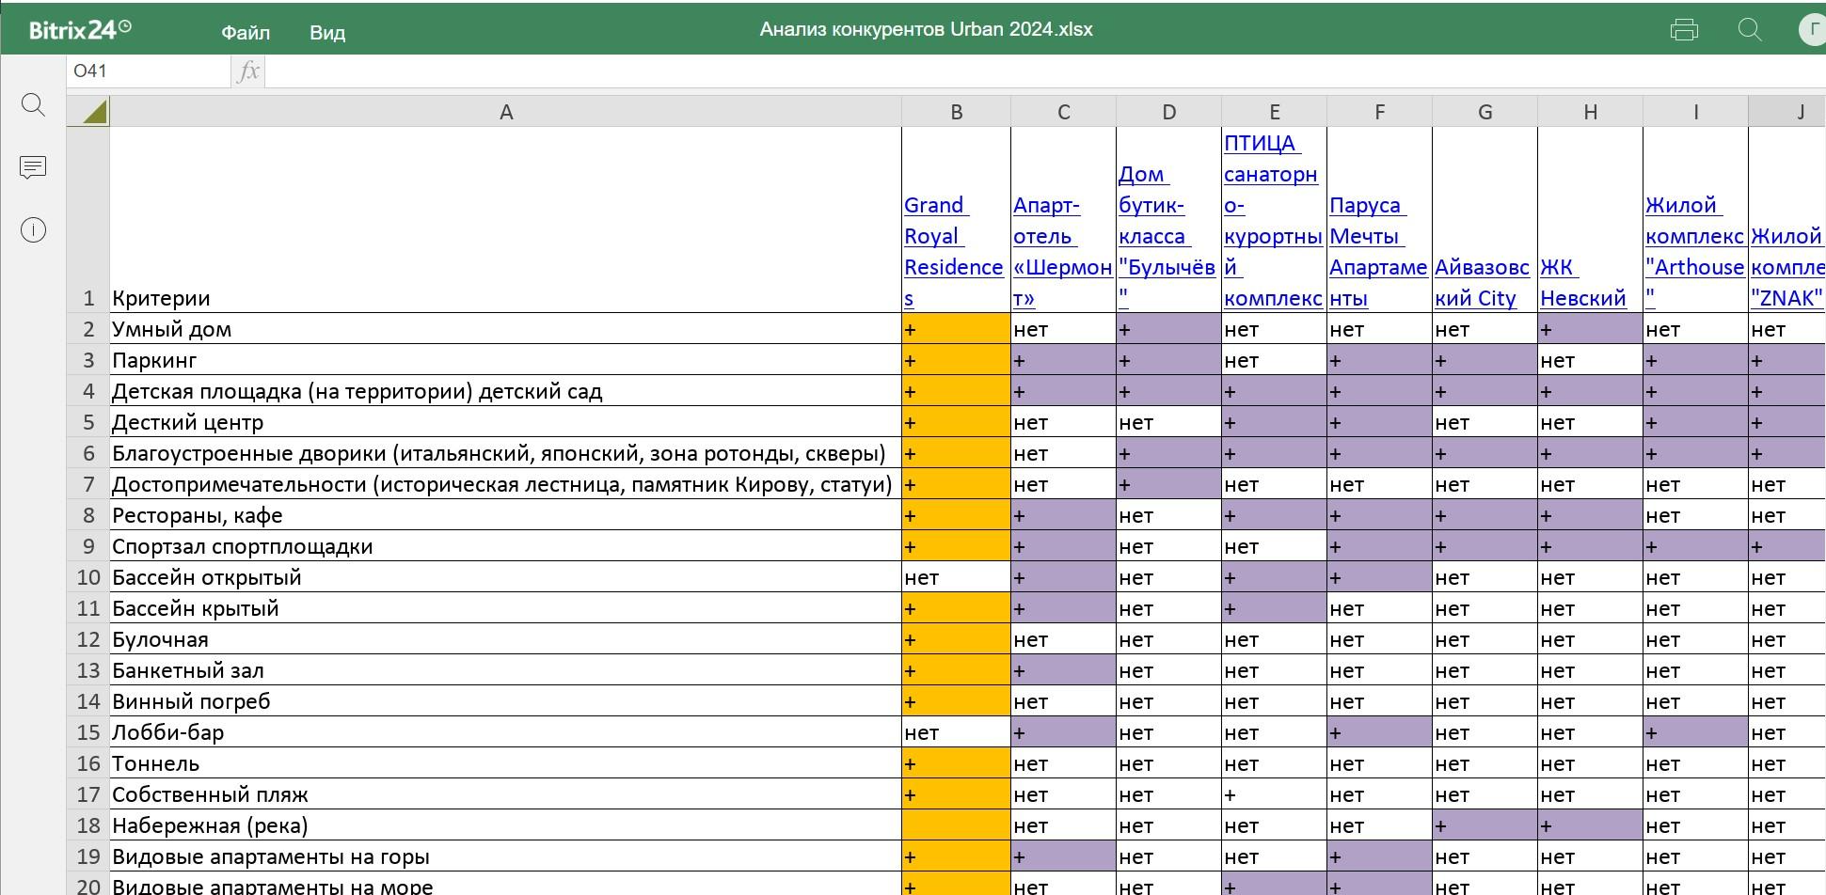Select the "Детская площадка (на территории) детский сад" cell
This screenshot has height=895, width=1826.
(506, 391)
